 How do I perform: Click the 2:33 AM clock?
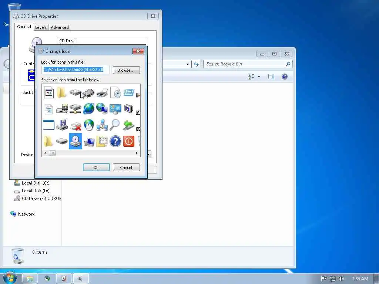tap(360, 279)
